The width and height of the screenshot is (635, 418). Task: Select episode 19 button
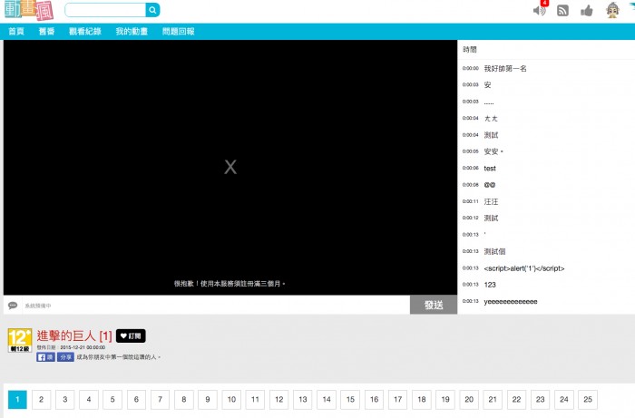pos(445,400)
